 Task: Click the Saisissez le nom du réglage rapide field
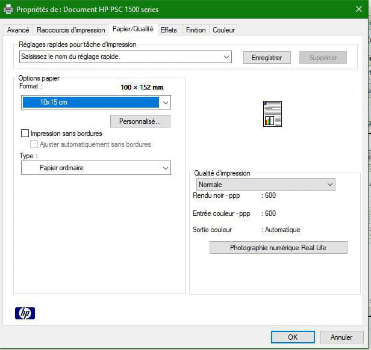point(125,57)
